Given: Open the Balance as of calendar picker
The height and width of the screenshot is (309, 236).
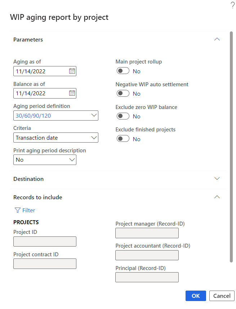Looking at the screenshot, I should coord(72,93).
